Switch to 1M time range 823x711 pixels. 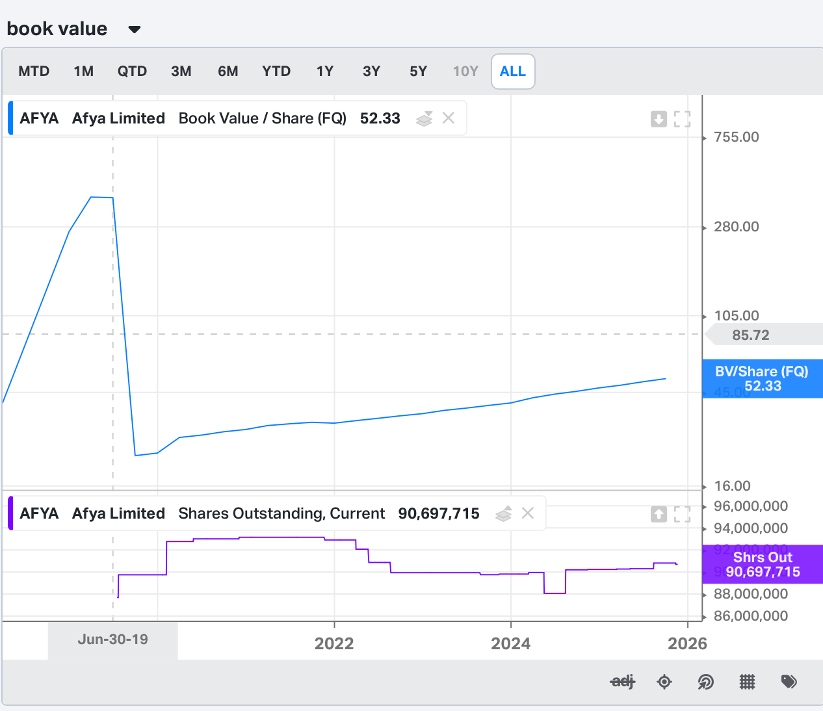(x=83, y=71)
